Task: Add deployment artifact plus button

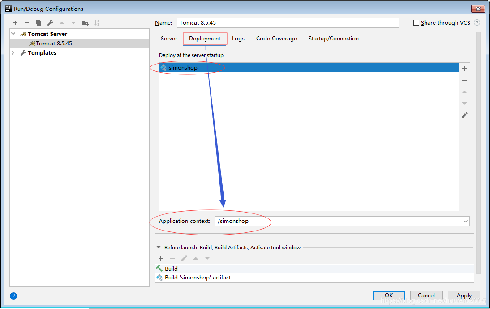Action: pyautogui.click(x=464, y=69)
